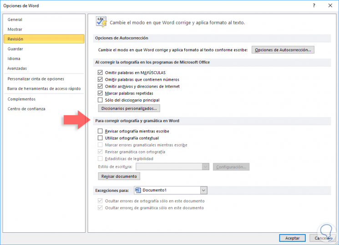Open Personalizar cinta de opciones
The height and width of the screenshot is (245, 339).
point(44,79)
